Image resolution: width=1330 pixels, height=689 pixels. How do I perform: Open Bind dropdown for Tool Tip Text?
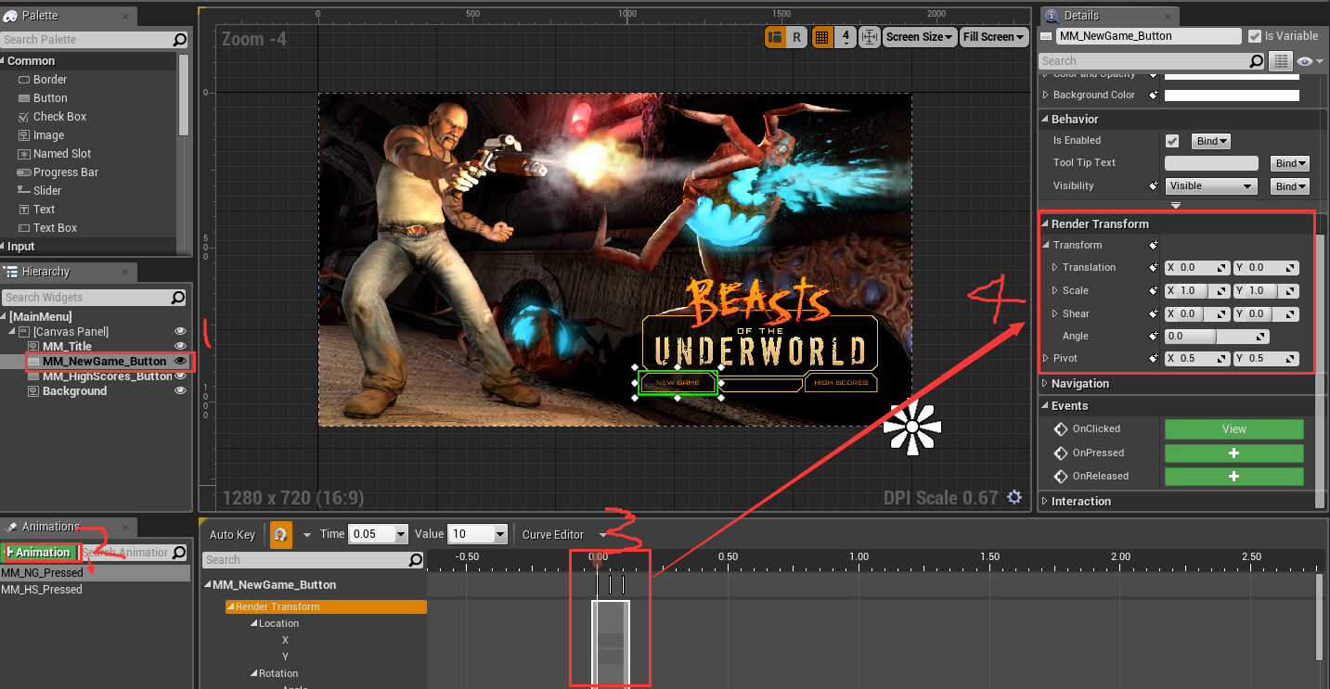click(x=1290, y=163)
